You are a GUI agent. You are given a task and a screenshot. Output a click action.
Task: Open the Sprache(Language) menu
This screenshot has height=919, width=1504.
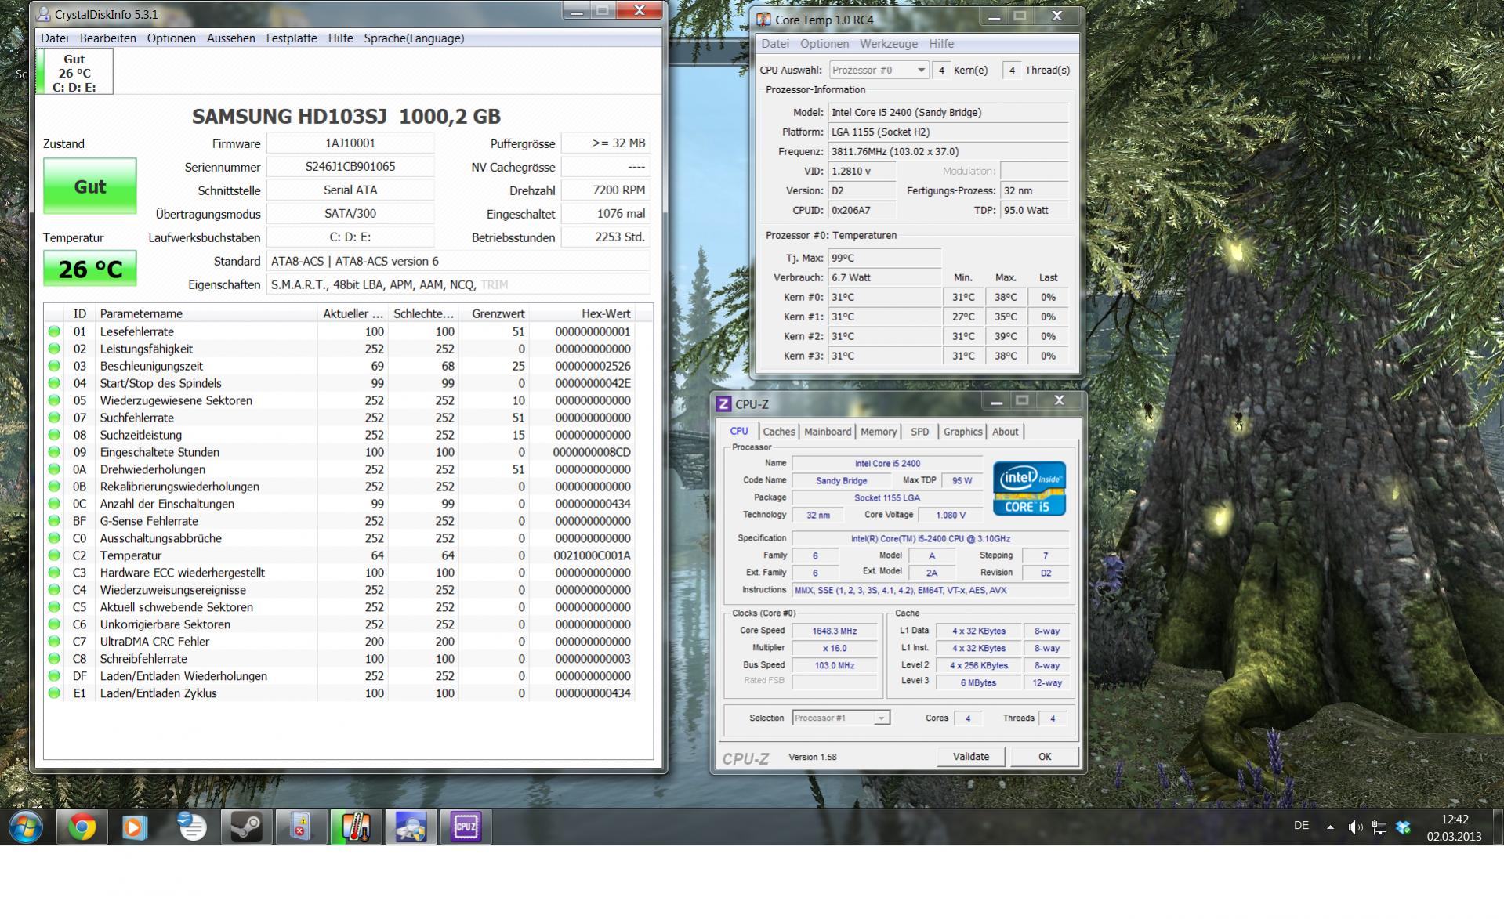tap(414, 38)
